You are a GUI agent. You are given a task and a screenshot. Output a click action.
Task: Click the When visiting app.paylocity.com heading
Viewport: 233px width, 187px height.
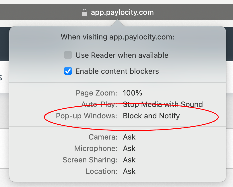coord(117,37)
